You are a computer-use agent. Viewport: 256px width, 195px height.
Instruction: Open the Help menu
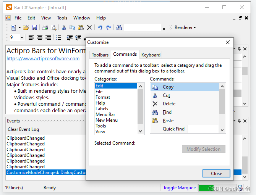tap(101, 18)
